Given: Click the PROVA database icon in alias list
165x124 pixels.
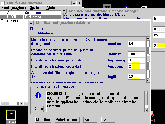Looking at the screenshot, I should click(x=2, y=21).
